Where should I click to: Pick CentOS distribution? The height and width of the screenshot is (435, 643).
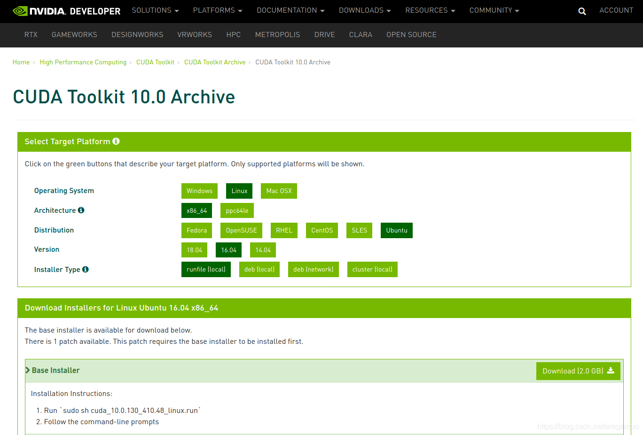coord(322,230)
